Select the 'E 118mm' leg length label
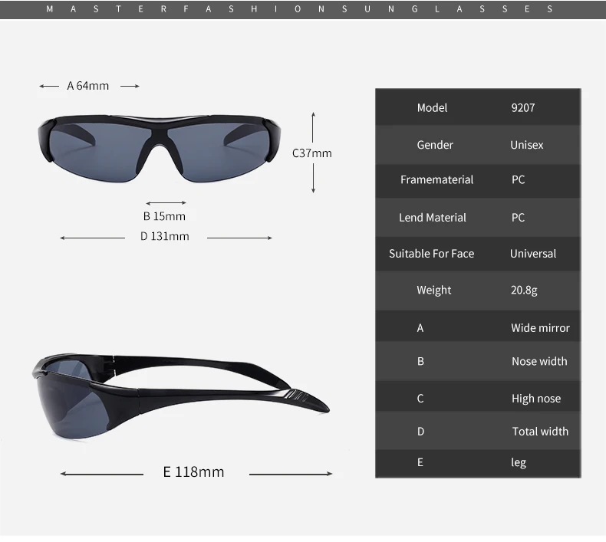 (x=193, y=471)
